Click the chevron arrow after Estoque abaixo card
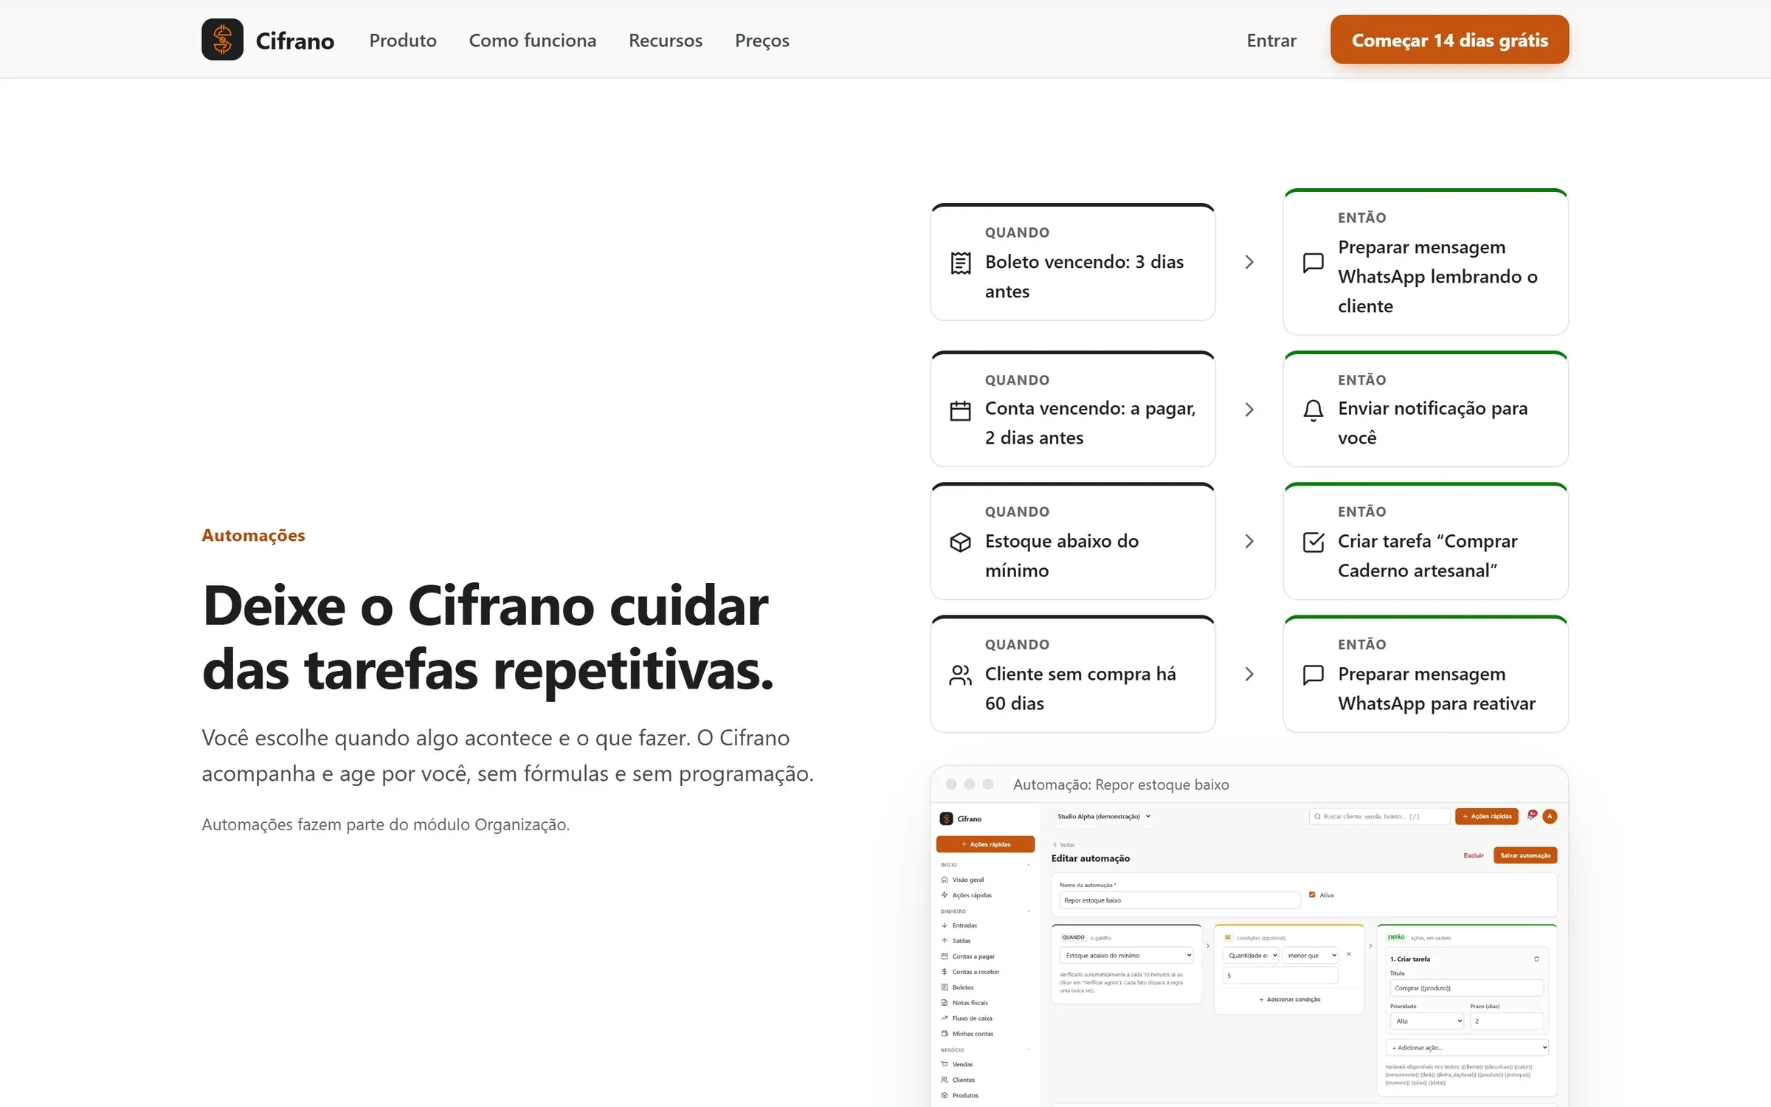 (x=1249, y=542)
